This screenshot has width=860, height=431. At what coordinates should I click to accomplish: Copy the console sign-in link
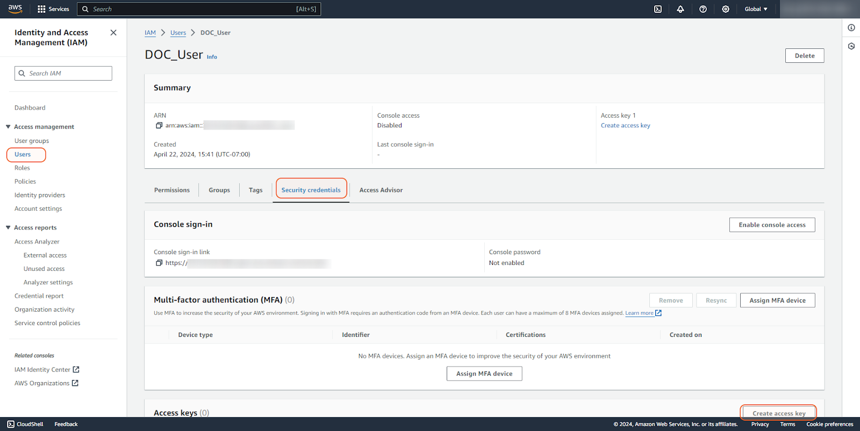pyautogui.click(x=159, y=263)
